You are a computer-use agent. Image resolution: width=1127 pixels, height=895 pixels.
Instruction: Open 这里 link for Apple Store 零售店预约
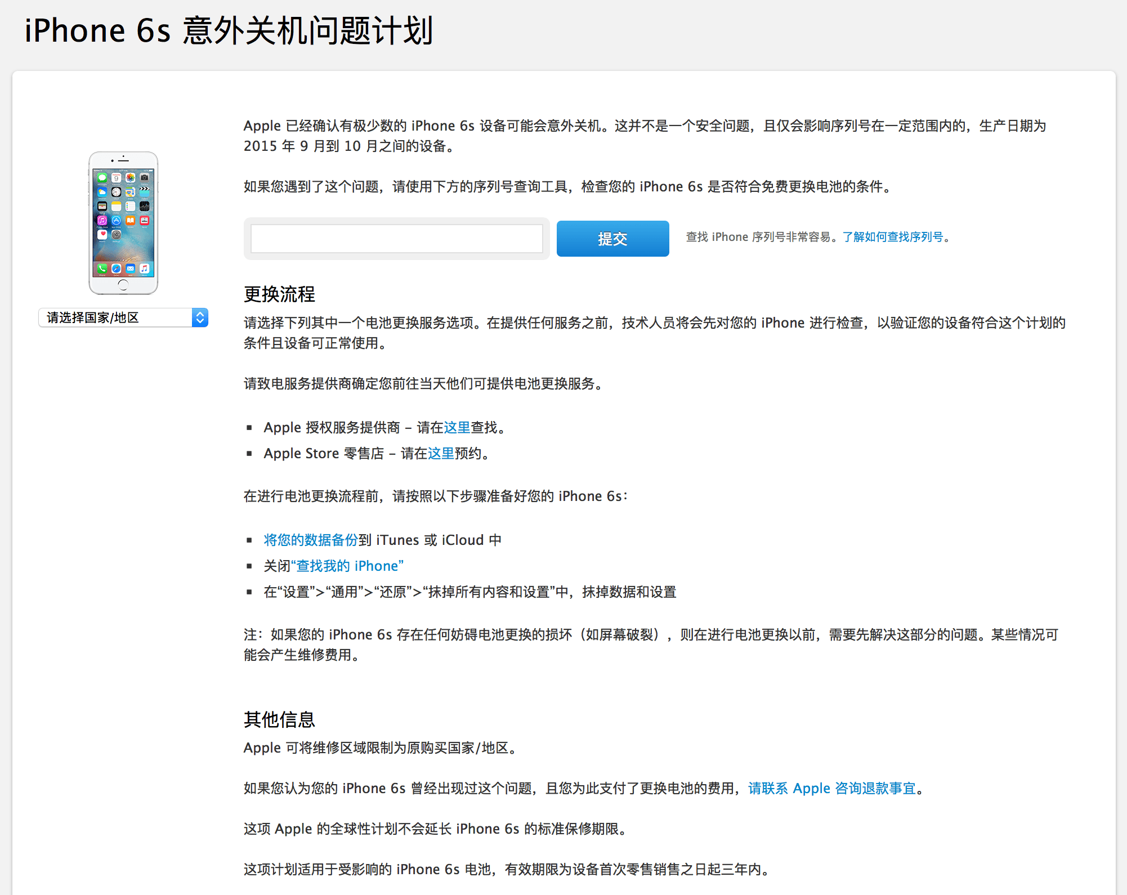[x=441, y=453]
